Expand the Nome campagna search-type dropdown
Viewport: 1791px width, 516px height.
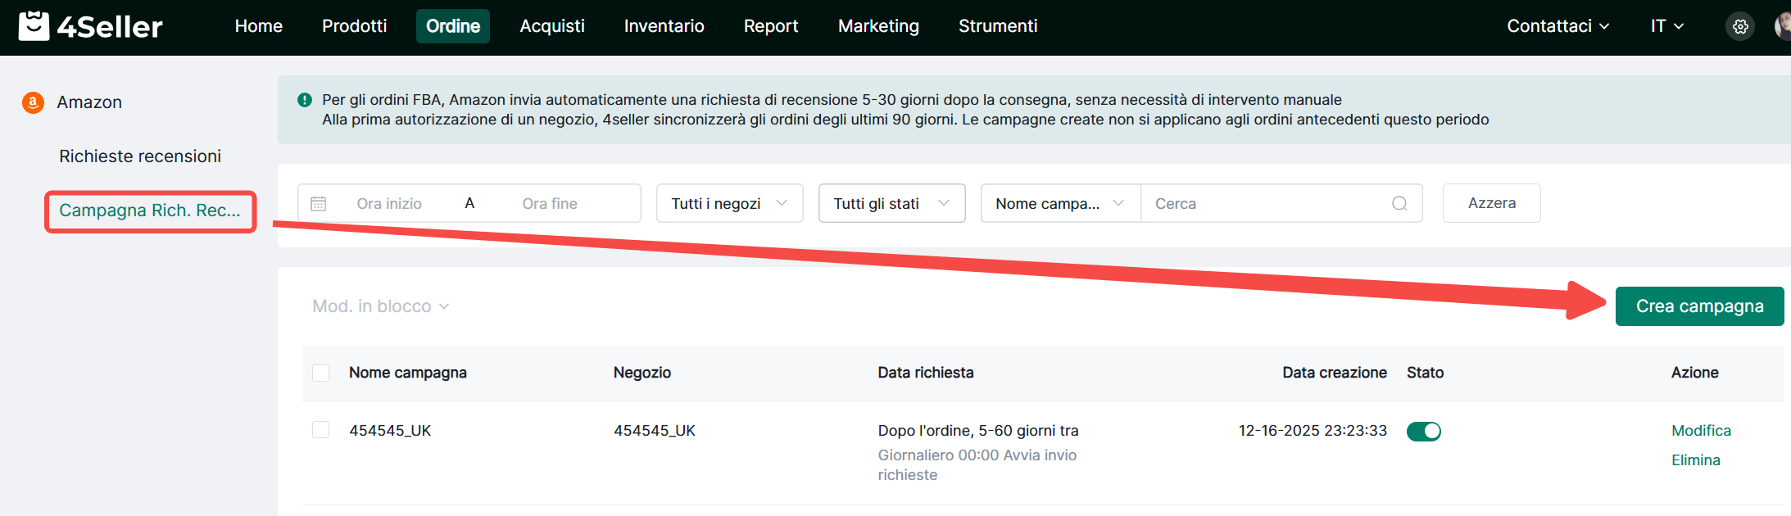click(x=1059, y=203)
